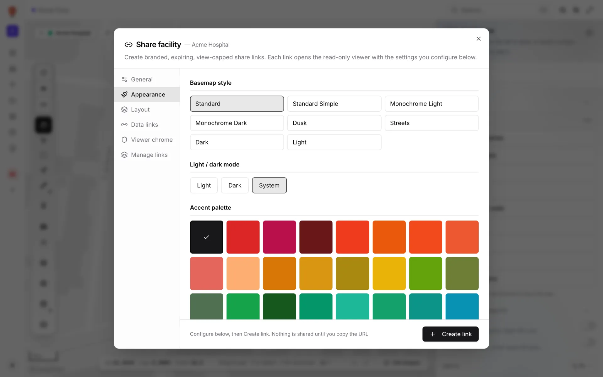Select the light turquoise accent swatch
Viewport: 603px width, 377px height.
[352, 306]
